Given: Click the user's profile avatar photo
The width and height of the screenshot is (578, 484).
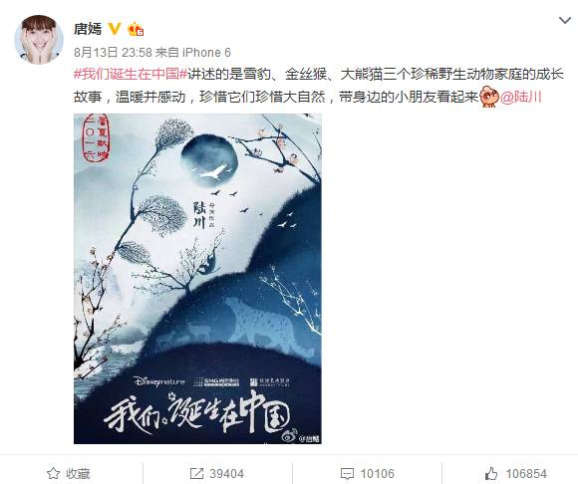Looking at the screenshot, I should (39, 40).
